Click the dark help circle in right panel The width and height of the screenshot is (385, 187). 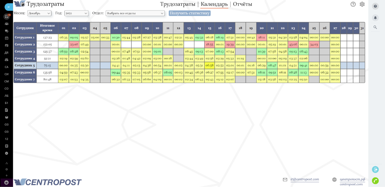[x=375, y=6]
